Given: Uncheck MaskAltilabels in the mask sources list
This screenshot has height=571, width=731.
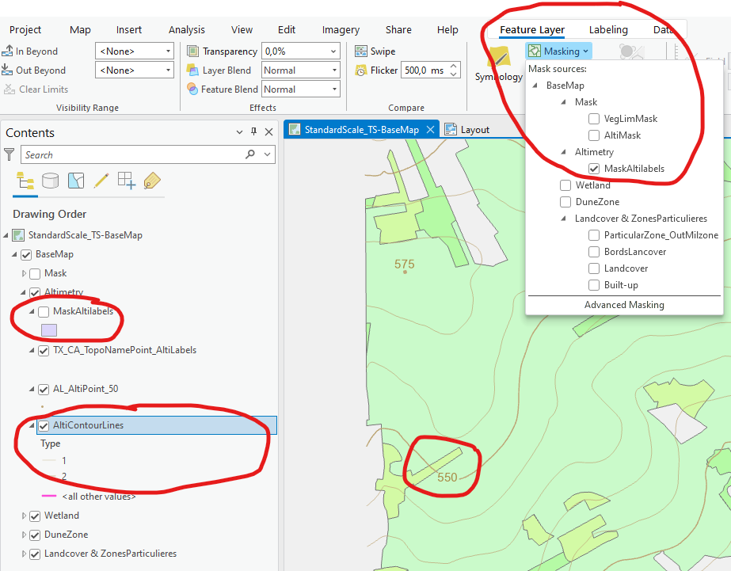Looking at the screenshot, I should 593,168.
